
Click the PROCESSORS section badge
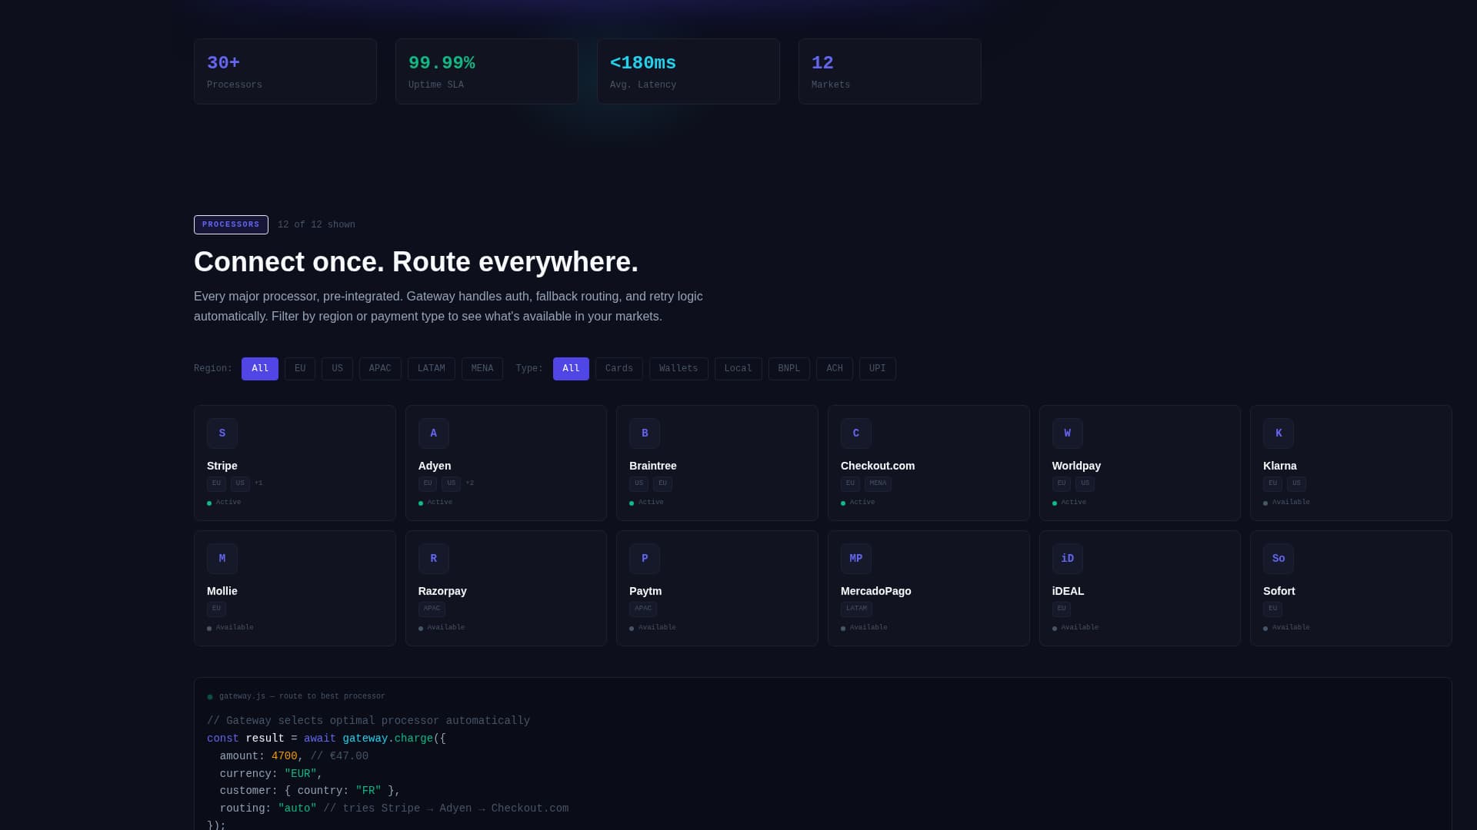(231, 224)
